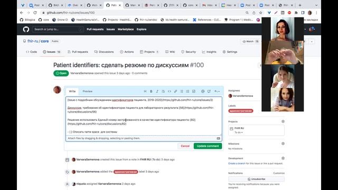
Task: Open the Milestone settings gear
Action: [x=283, y=144]
